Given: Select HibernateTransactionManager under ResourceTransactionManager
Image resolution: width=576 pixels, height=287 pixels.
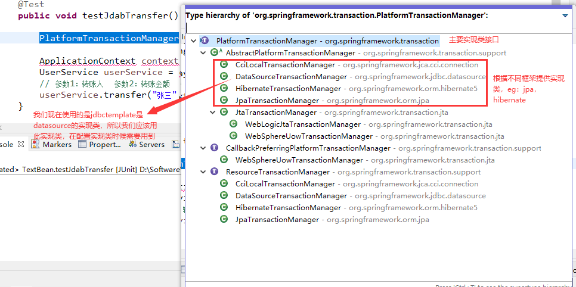Looking at the screenshot, I should (x=288, y=208).
